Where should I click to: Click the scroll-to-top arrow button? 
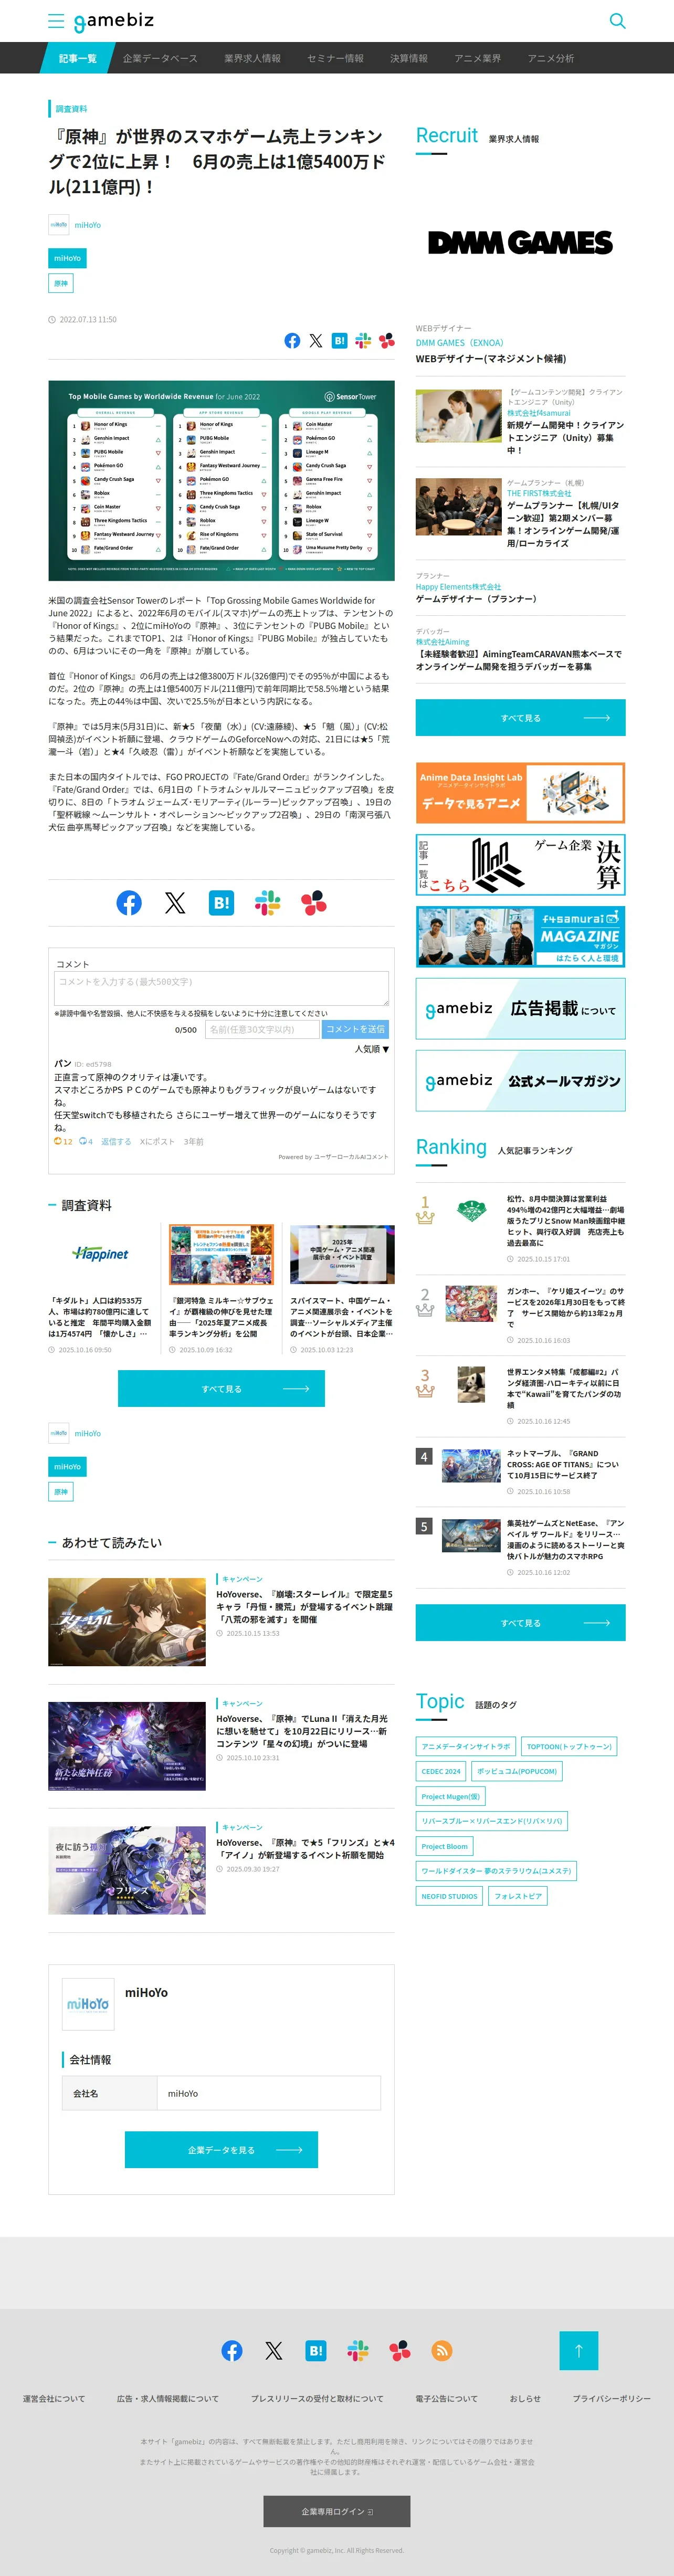pos(578,2350)
